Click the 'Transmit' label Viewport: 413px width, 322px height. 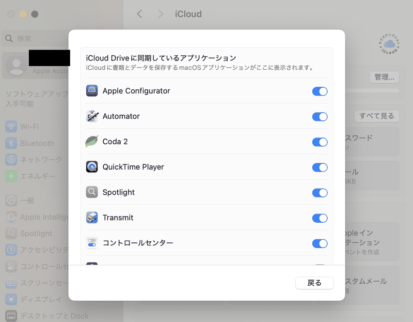pos(118,217)
